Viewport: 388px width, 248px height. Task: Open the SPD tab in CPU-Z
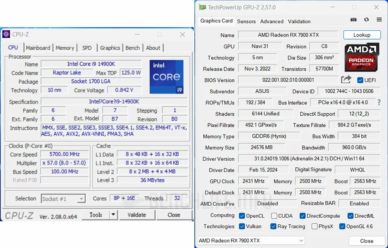(87, 48)
